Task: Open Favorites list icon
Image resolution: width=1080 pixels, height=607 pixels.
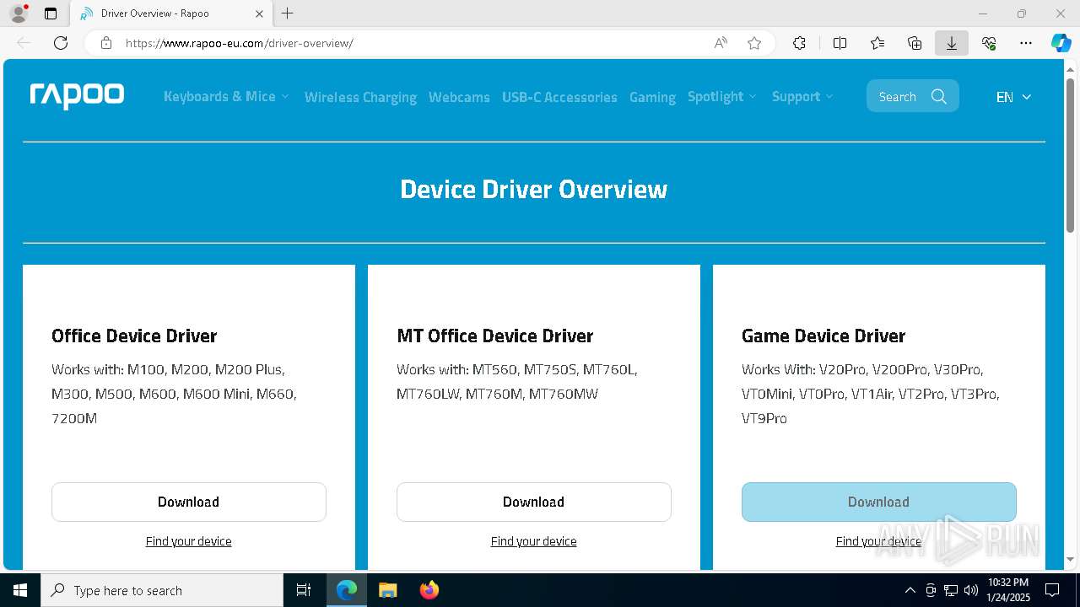Action: tap(877, 43)
